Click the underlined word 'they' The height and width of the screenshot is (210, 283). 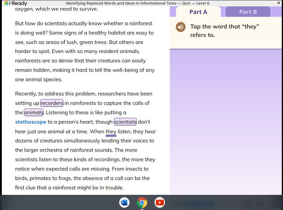(x=111, y=132)
